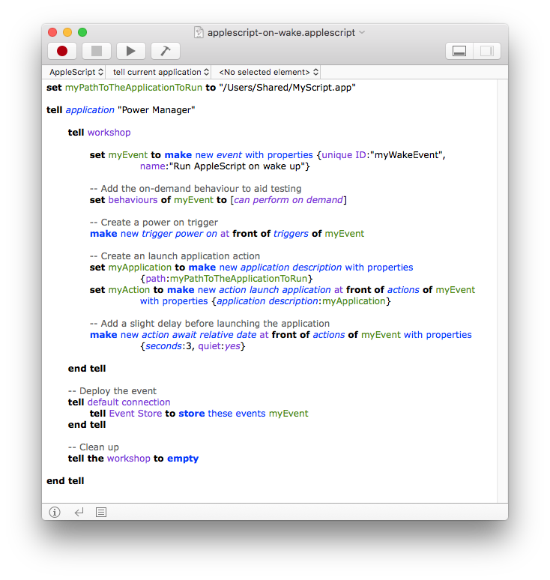Click the document proxy icon in title bar

click(x=199, y=32)
